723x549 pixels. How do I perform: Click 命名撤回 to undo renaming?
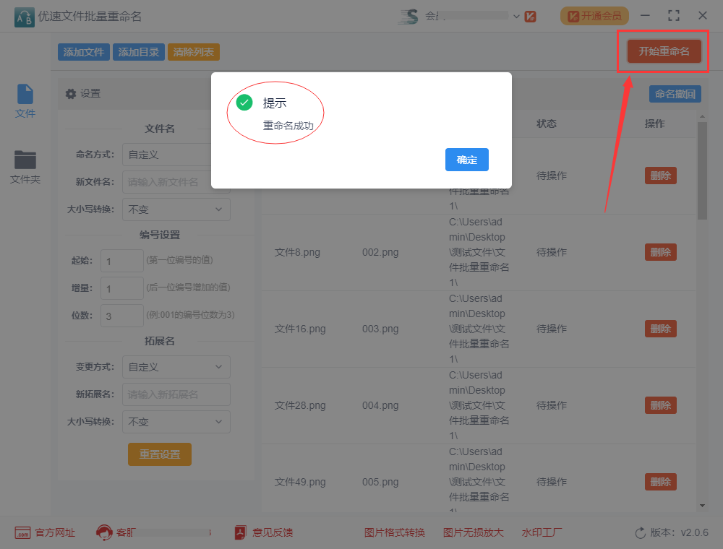point(675,94)
